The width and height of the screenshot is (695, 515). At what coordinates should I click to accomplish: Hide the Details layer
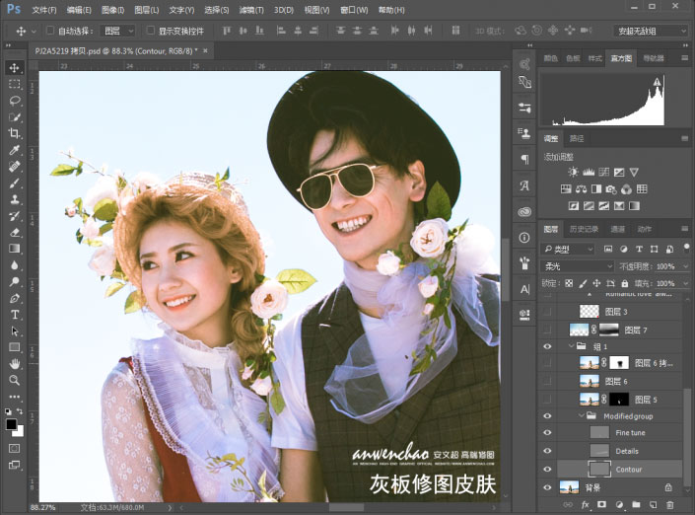(547, 451)
